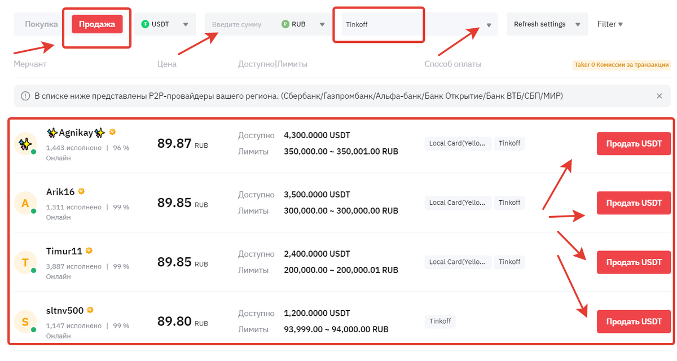Screen dimensions: 677x361
Task: Click the 1,200.0000 USDT available amount
Action: [317, 313]
